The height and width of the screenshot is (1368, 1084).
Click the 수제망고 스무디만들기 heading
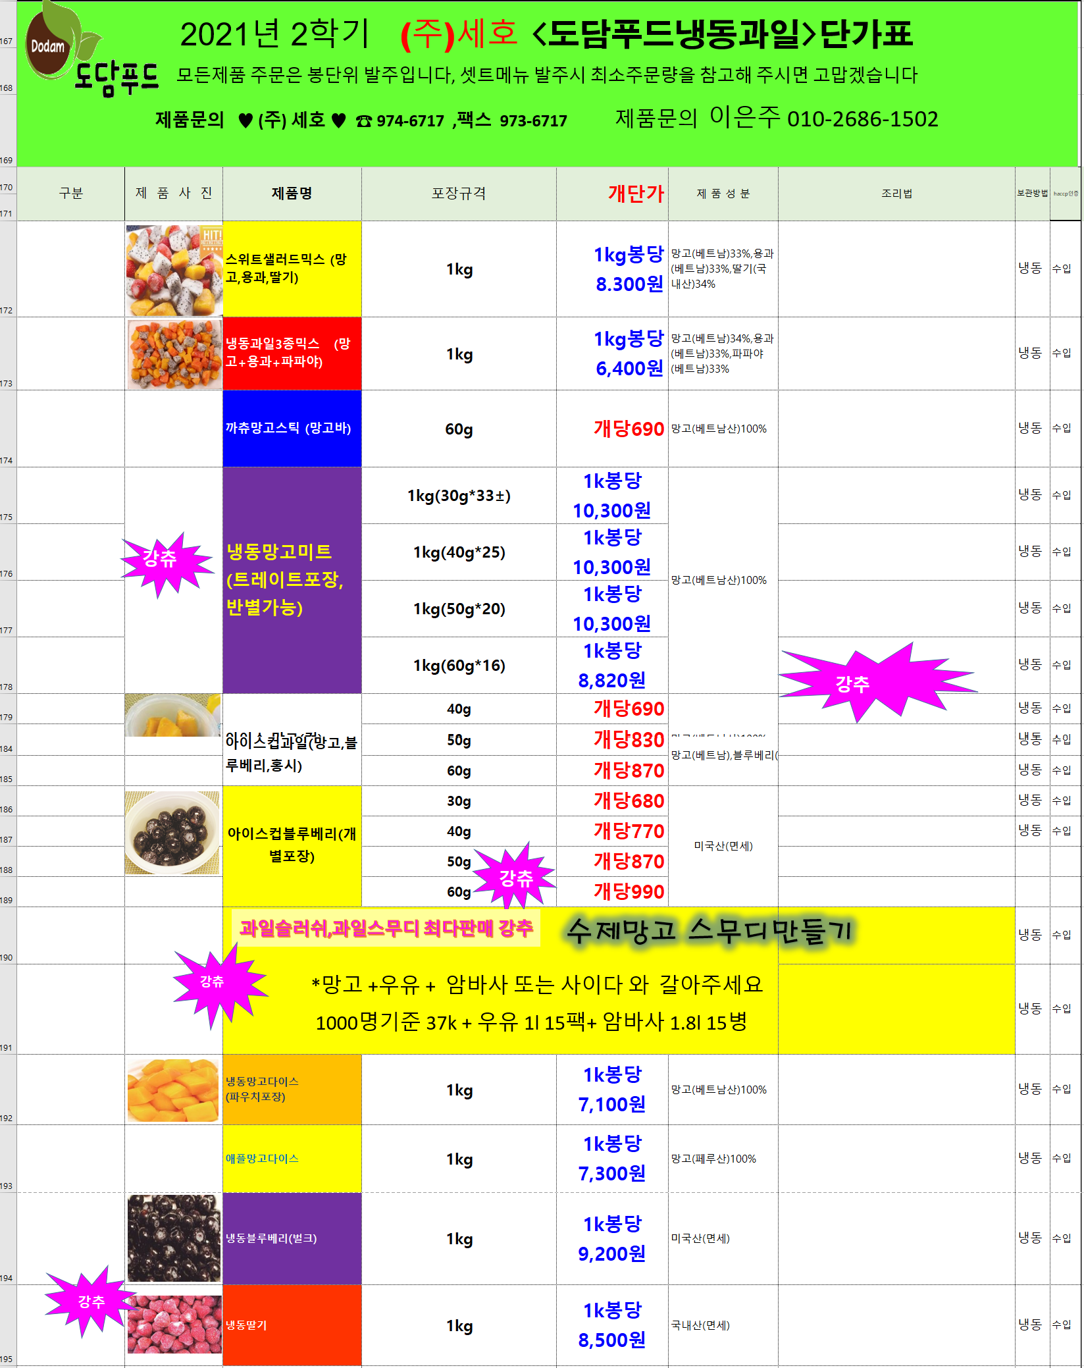pos(710,930)
